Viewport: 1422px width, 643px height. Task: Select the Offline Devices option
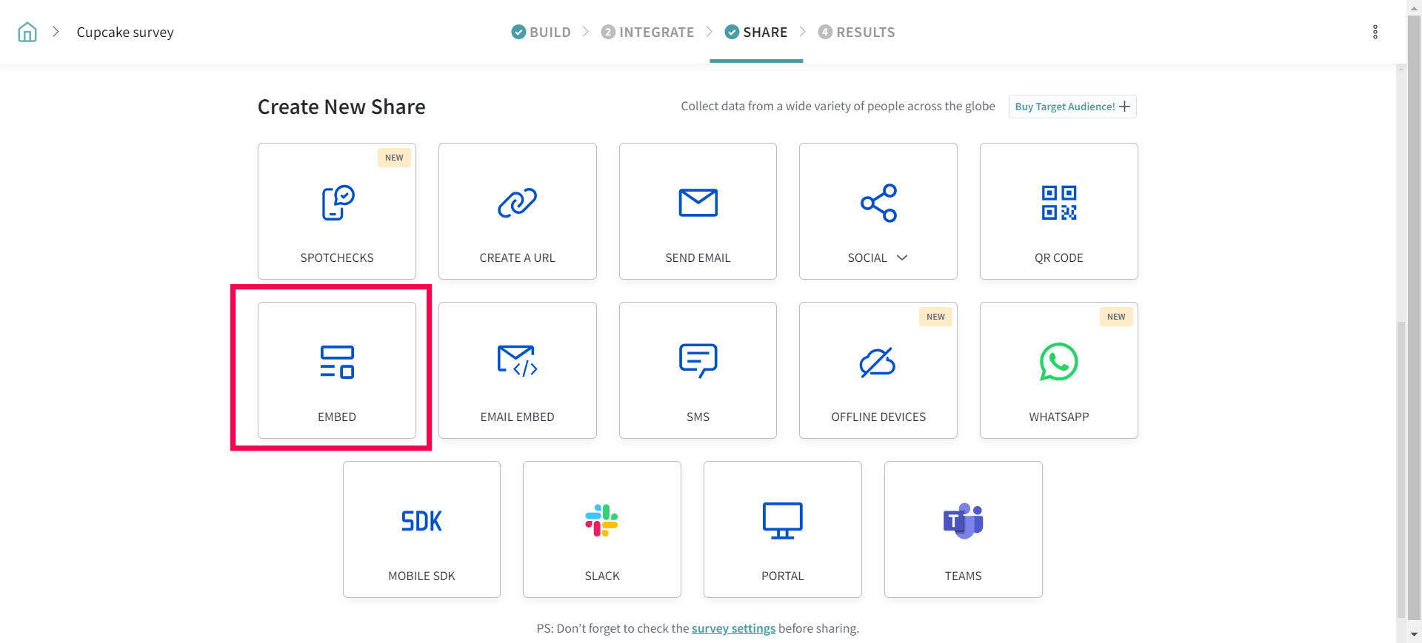[x=878, y=370]
